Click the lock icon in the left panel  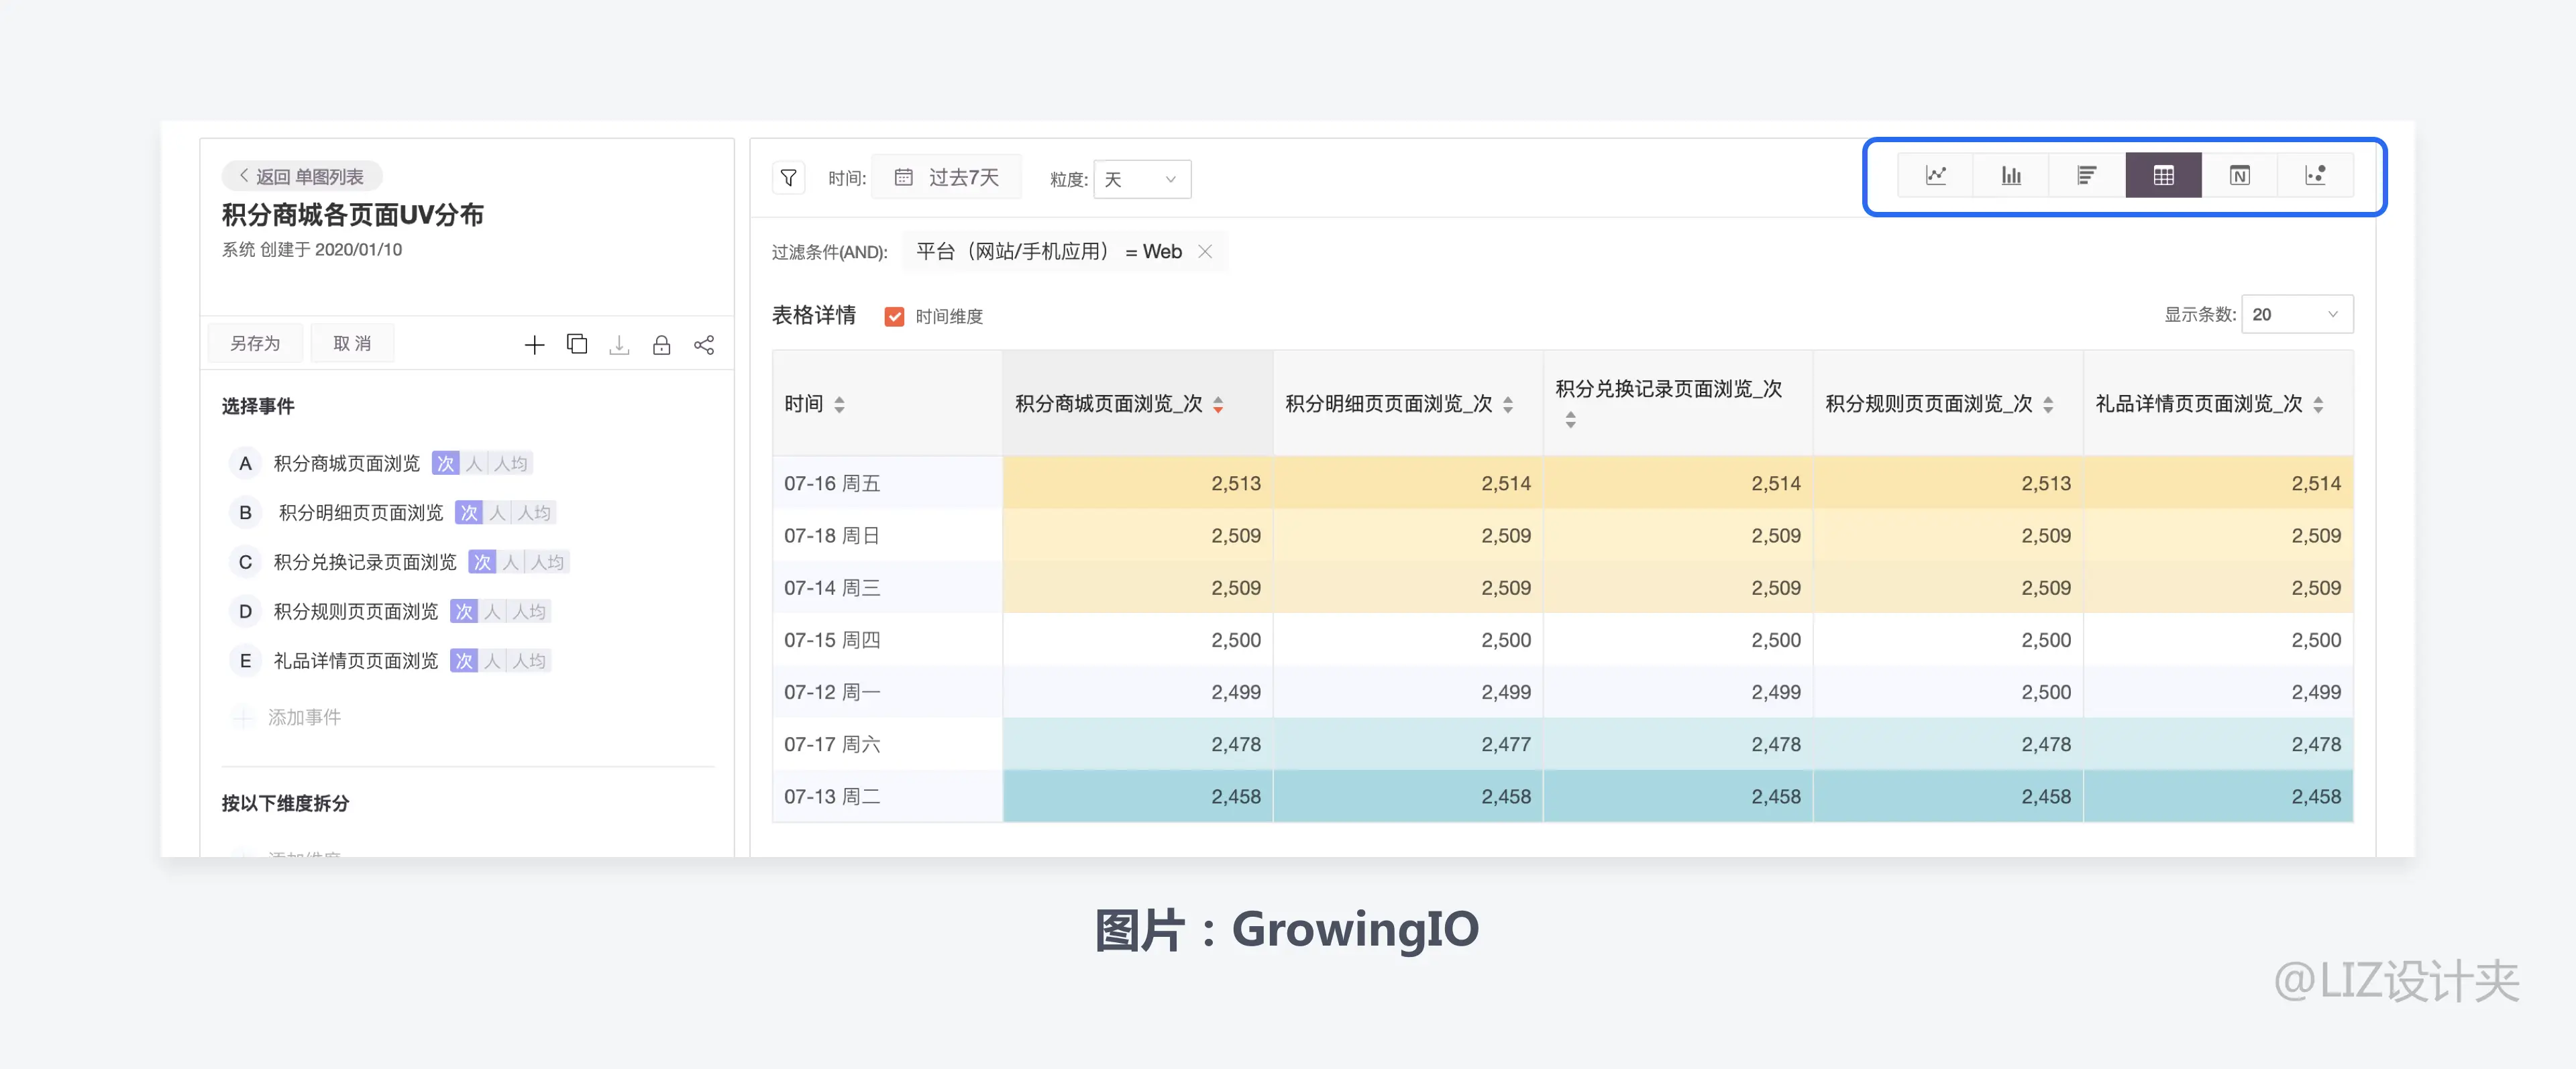point(661,344)
